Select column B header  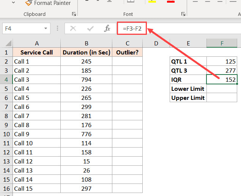click(x=87, y=44)
